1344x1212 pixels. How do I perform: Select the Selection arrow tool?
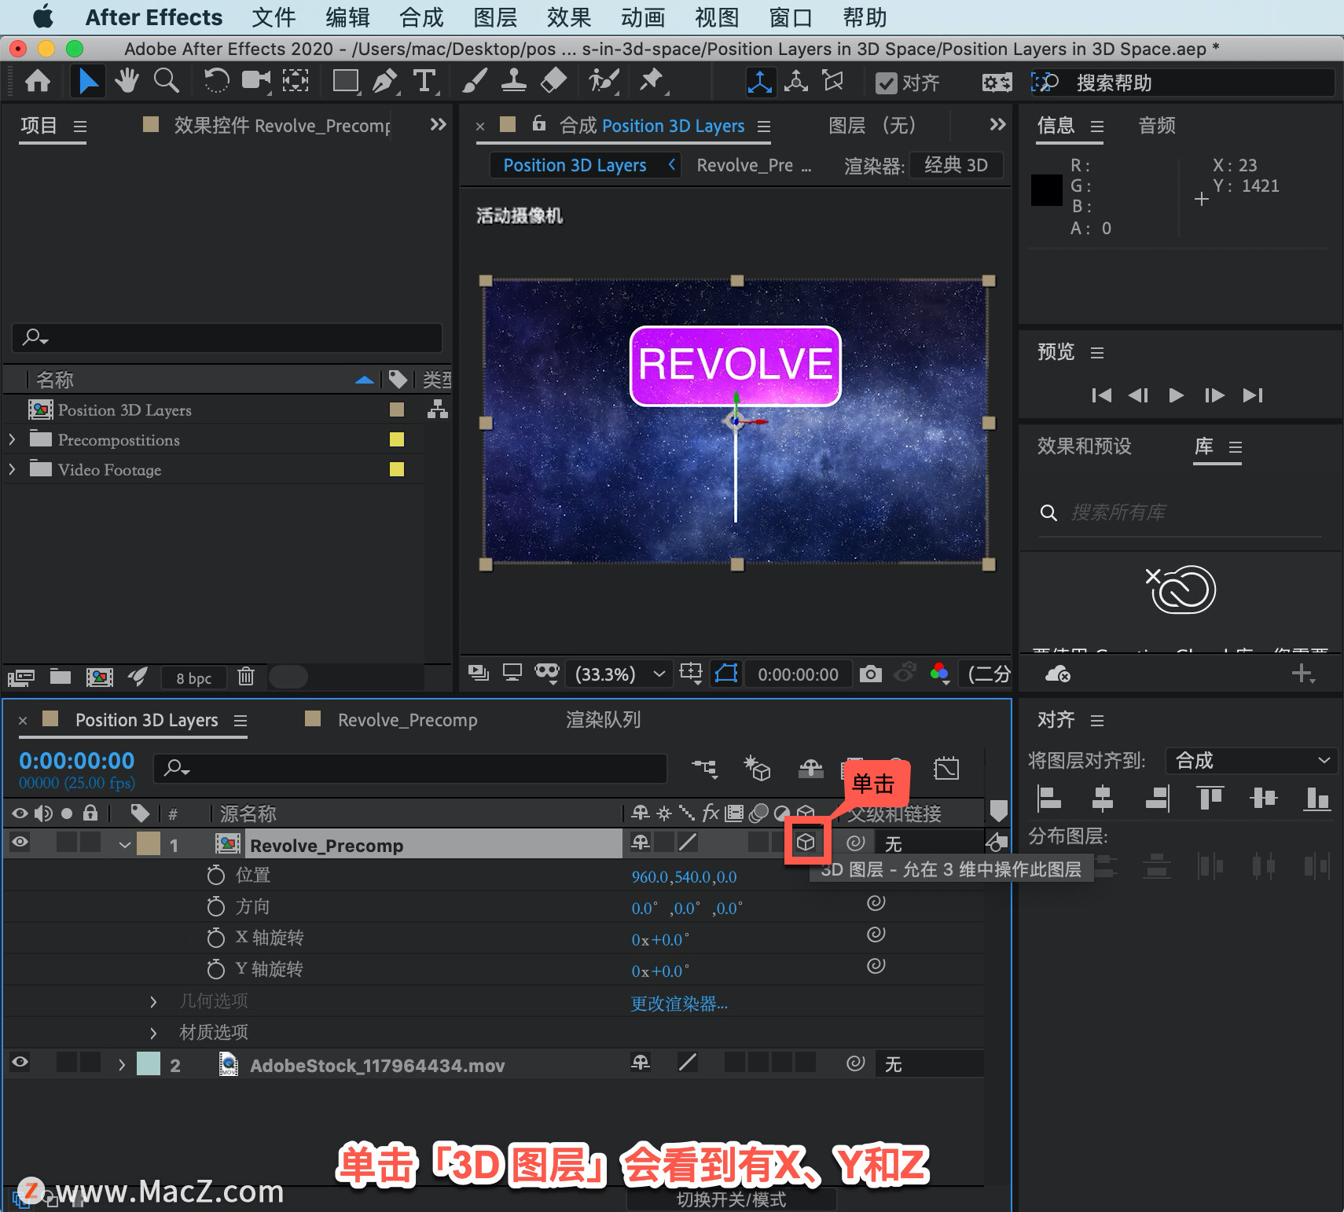pyautogui.click(x=88, y=81)
